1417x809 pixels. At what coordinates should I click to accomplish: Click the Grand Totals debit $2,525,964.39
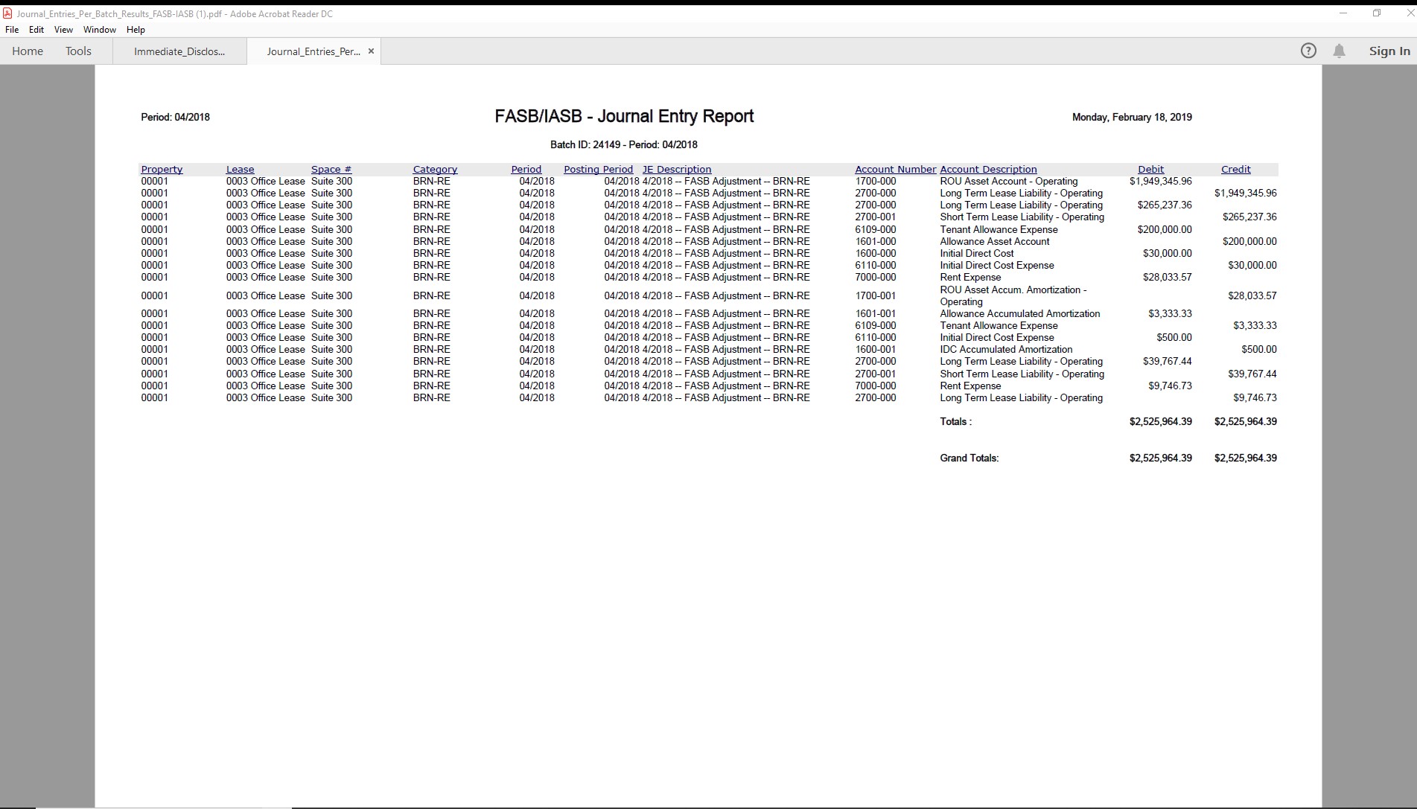(x=1160, y=458)
